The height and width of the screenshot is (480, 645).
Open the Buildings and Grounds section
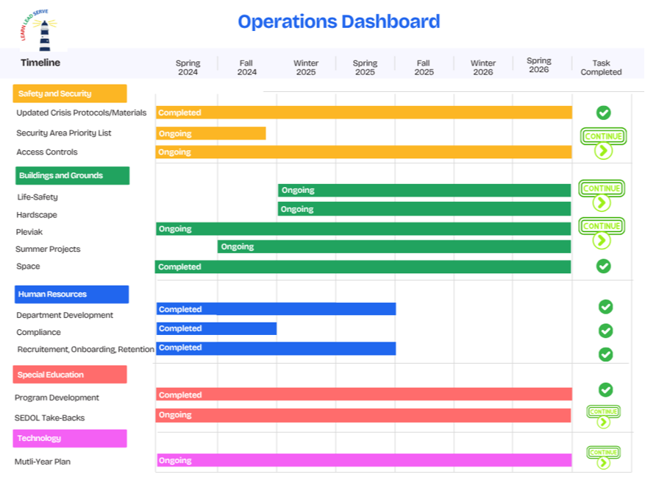coord(72,175)
